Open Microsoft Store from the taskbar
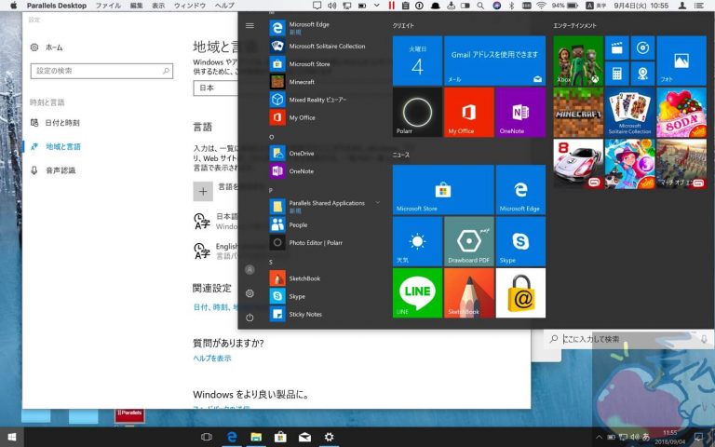Viewport: 715px width, 447px height. coord(280,437)
